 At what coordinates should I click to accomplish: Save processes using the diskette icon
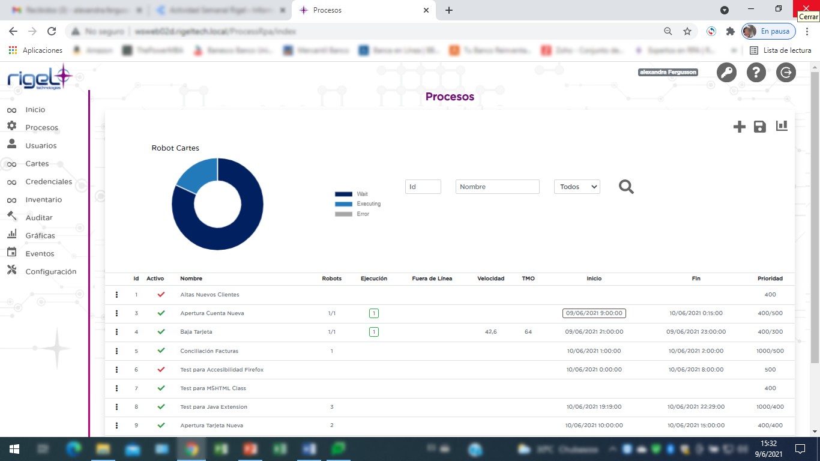coord(760,127)
